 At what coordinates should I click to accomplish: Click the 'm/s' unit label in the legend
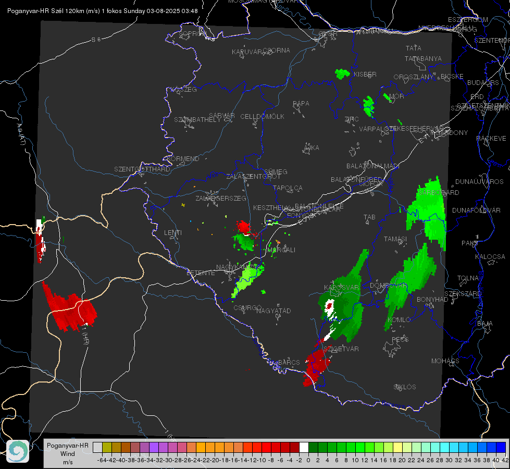click(68, 462)
